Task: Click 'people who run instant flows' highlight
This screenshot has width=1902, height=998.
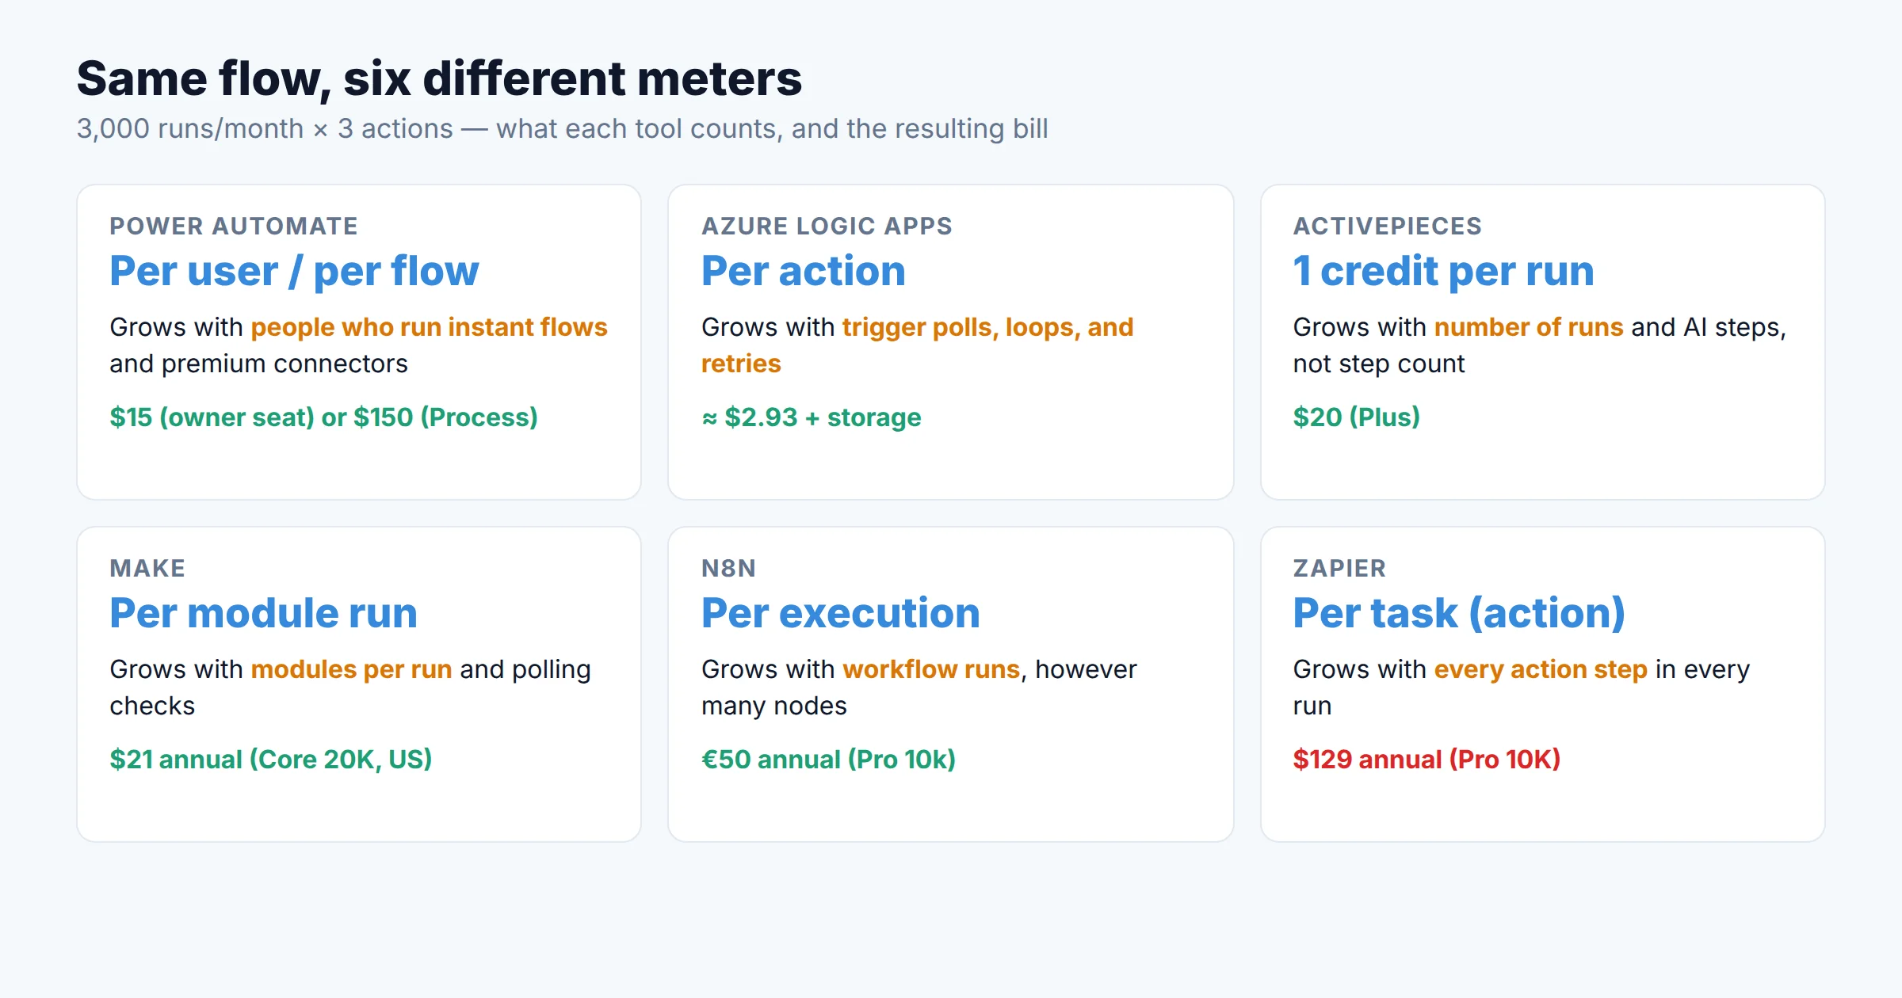Action: click(429, 327)
